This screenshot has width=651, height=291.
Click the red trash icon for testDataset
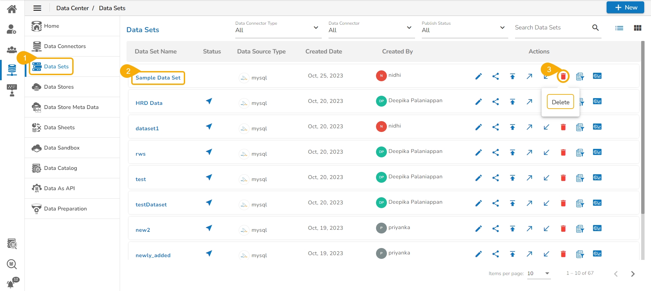563,203
